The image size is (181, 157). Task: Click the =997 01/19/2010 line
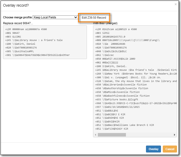tap(117, 107)
